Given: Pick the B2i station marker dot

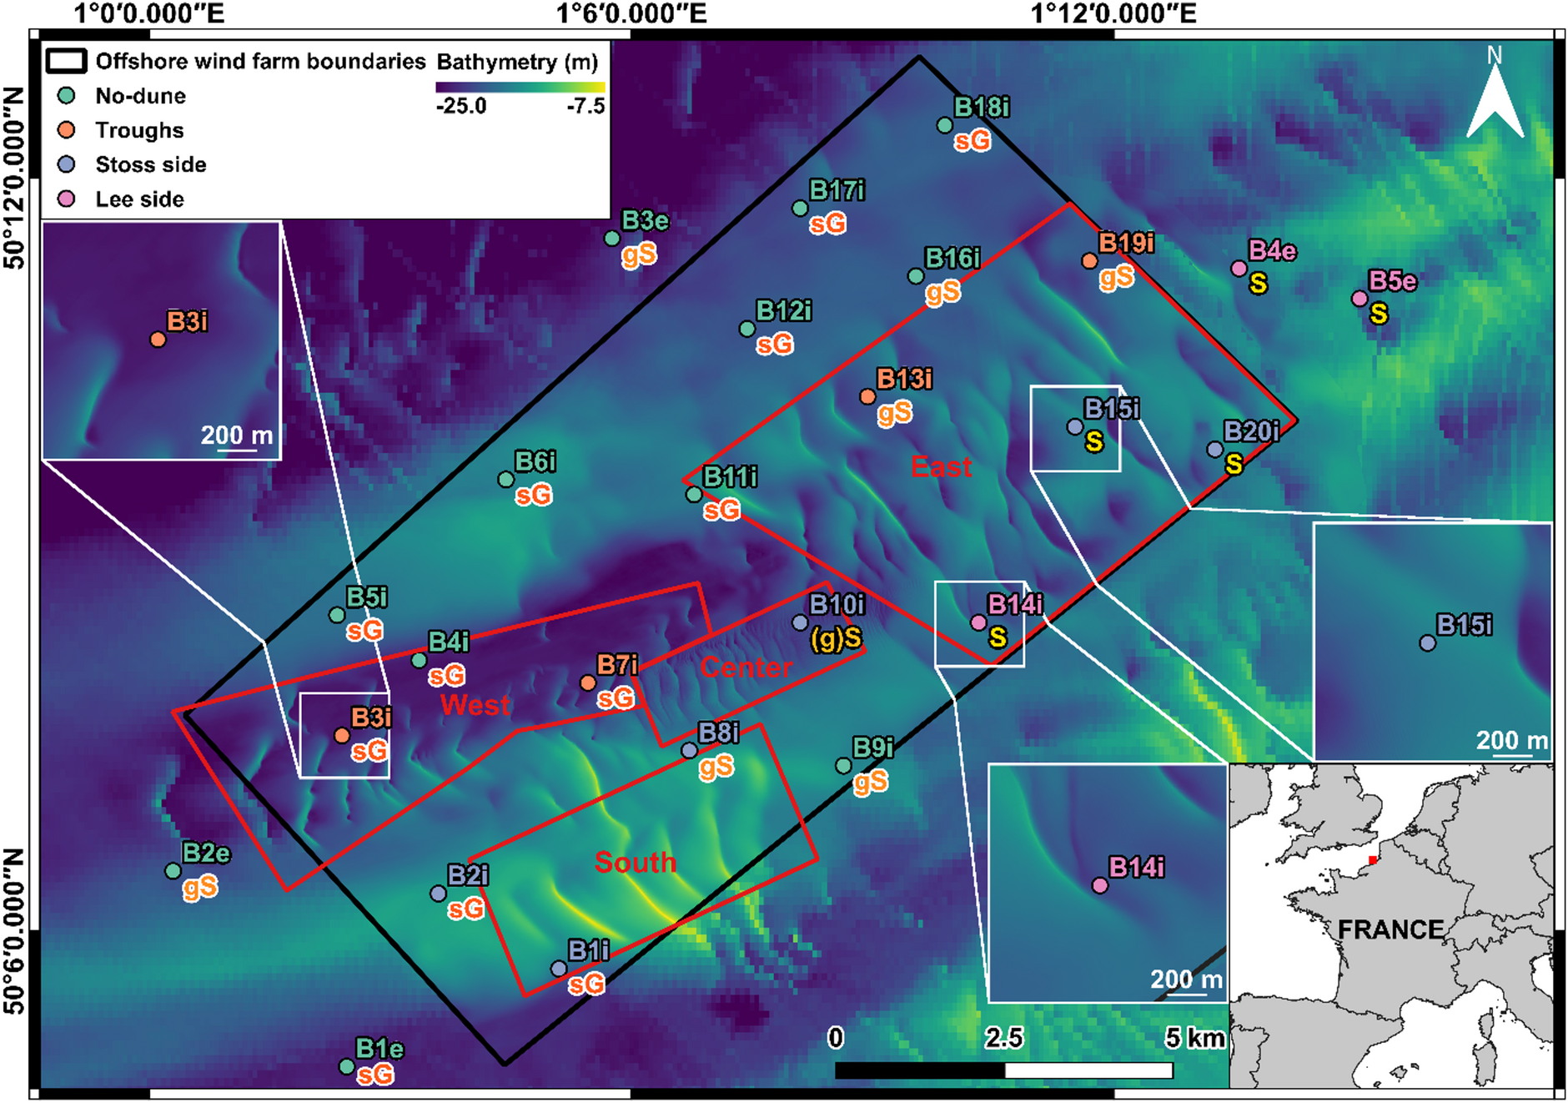Looking at the screenshot, I should 439,894.
